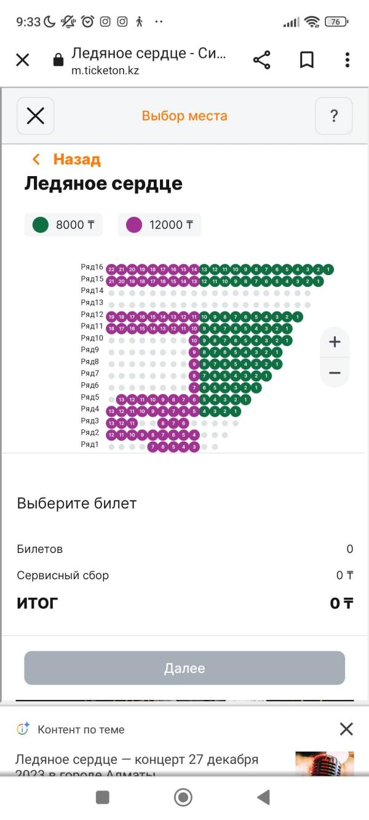Tap the Android home navigation button
The height and width of the screenshot is (820, 369).
point(183,798)
